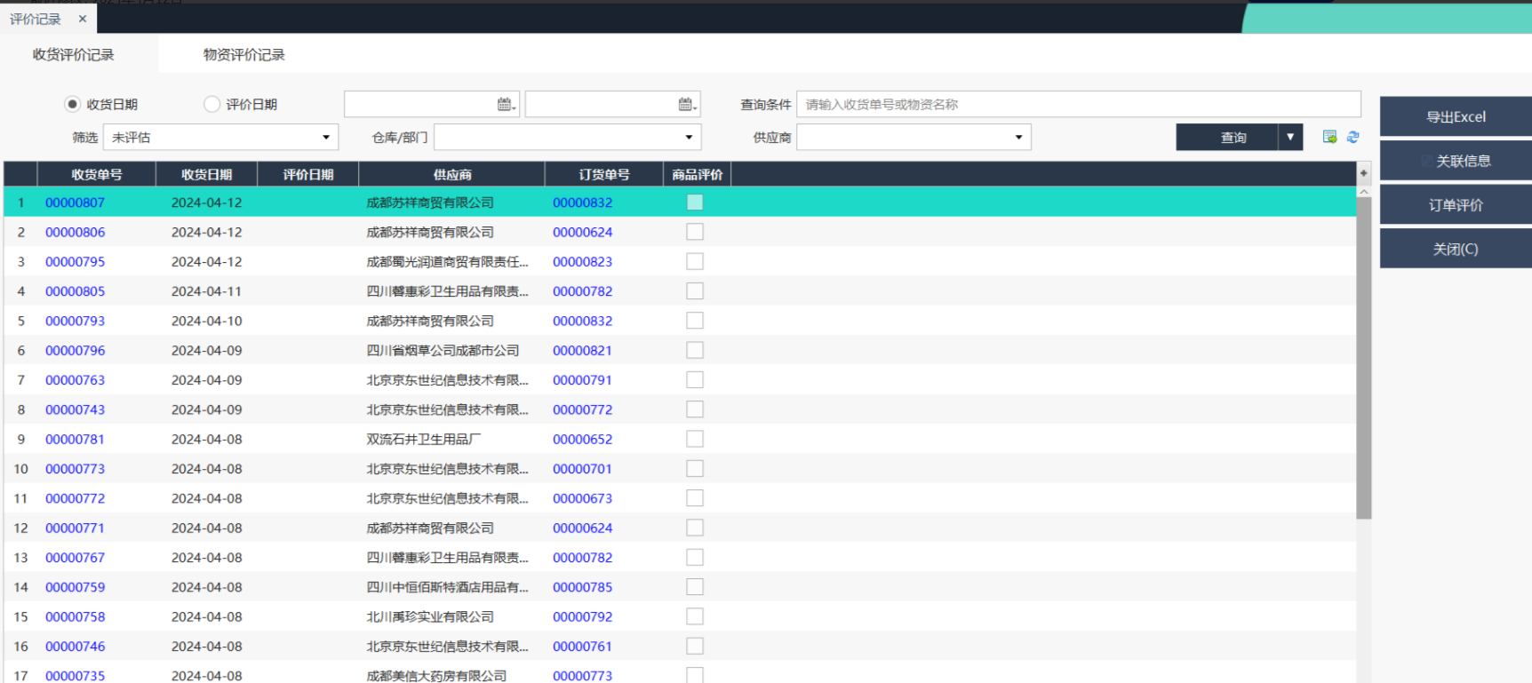Viewport: 1532px width, 683px height.
Task: Open receipt number link 00000795
Action: (x=76, y=262)
